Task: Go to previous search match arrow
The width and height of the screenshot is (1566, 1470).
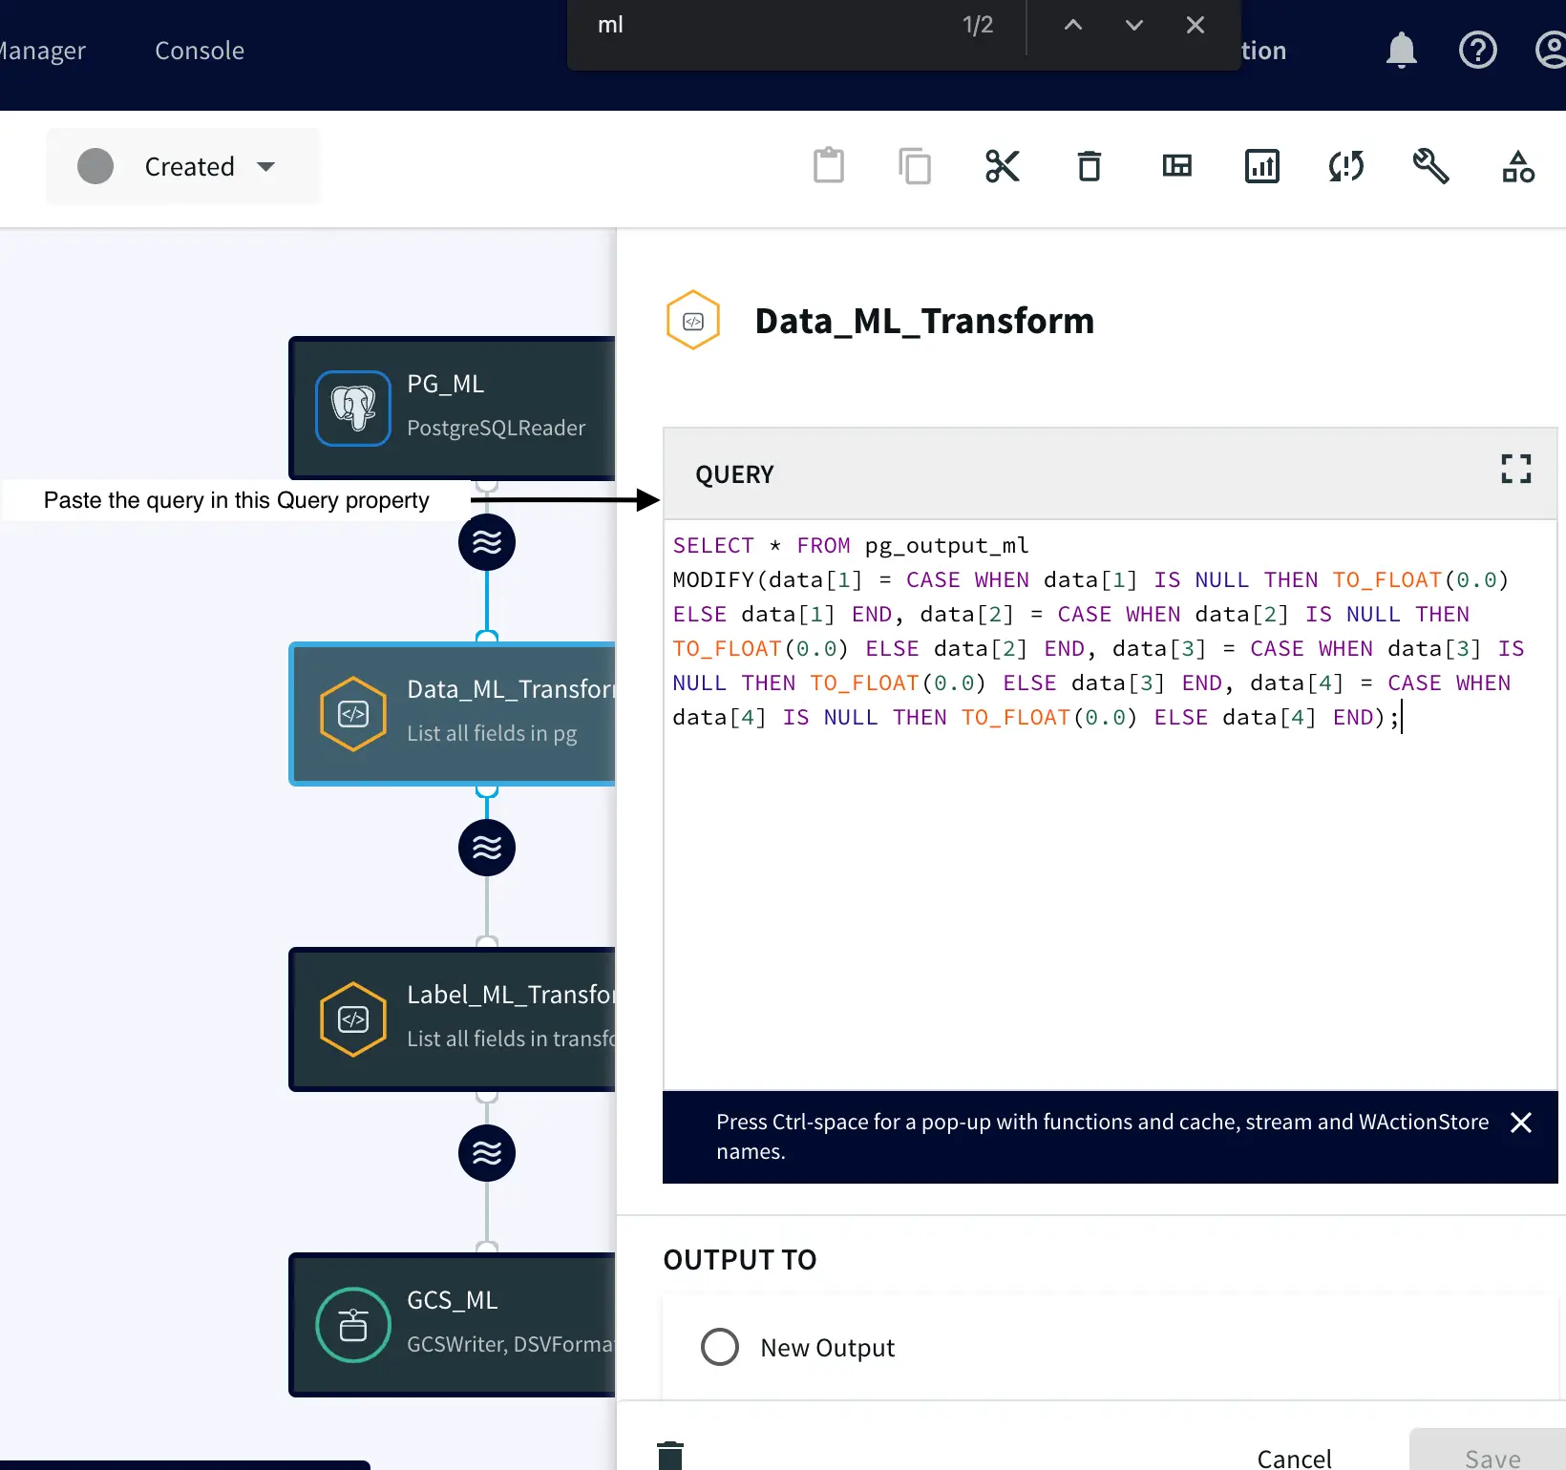Action: [x=1073, y=26]
